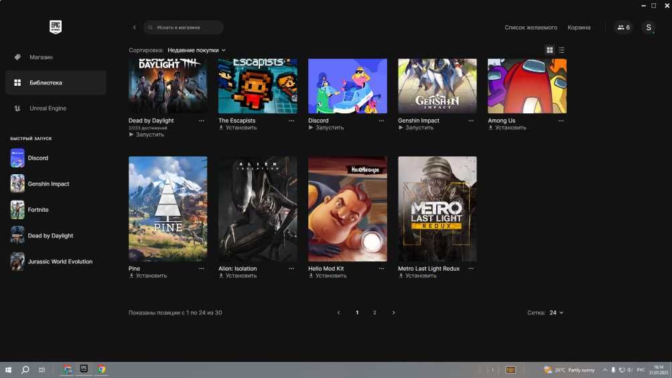Open the taskbar clock and date
Viewport: 672px width, 378px height.
(659, 370)
